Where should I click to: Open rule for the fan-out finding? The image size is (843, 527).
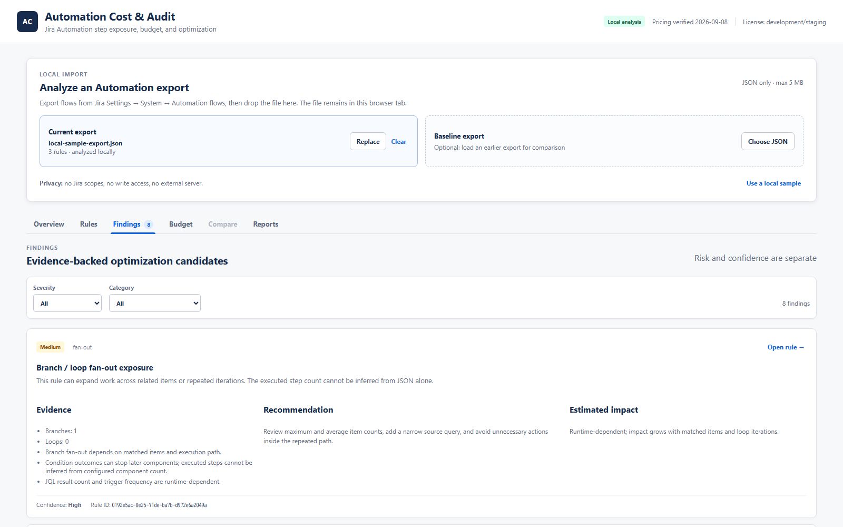coord(786,347)
